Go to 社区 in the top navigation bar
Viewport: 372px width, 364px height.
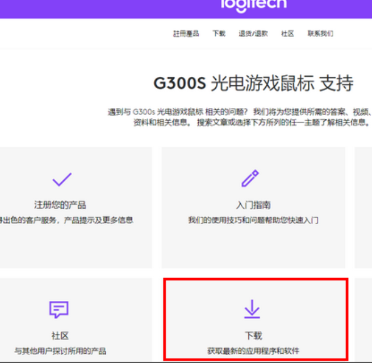pos(287,34)
